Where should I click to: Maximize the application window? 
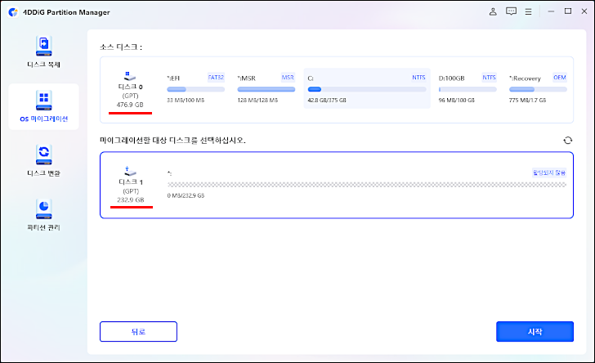point(568,11)
